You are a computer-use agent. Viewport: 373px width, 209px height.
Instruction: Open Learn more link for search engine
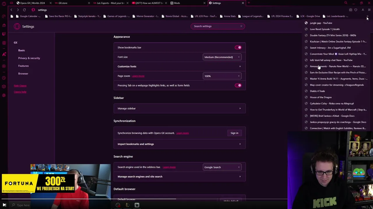click(x=169, y=167)
